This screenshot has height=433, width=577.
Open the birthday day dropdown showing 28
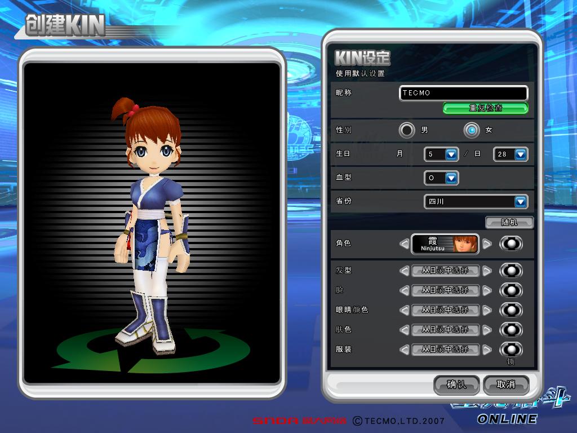[511, 154]
